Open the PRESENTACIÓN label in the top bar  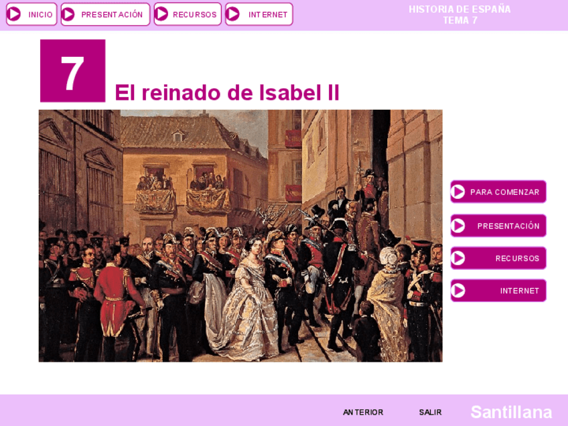click(x=112, y=15)
